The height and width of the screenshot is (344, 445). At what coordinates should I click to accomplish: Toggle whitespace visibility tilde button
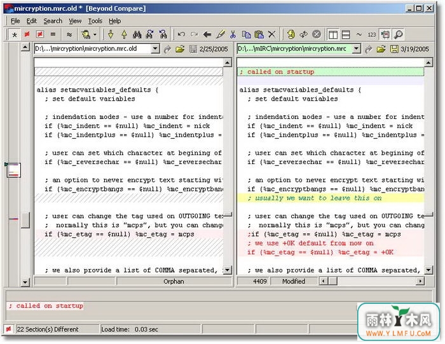coord(359,34)
